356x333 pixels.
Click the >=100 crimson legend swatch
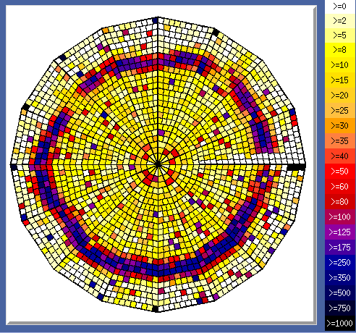[x=340, y=217]
